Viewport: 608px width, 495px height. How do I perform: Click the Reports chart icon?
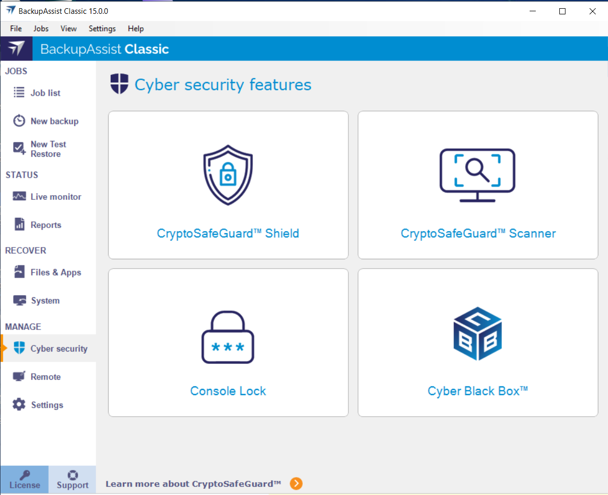pos(19,224)
